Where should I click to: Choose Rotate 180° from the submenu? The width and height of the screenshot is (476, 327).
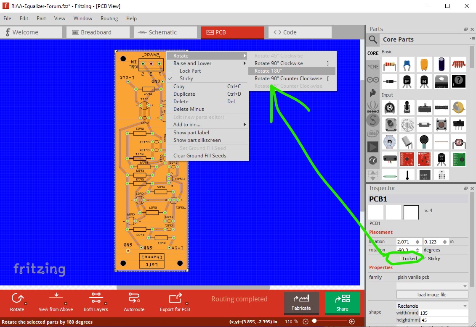(x=292, y=71)
